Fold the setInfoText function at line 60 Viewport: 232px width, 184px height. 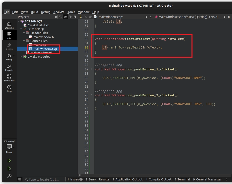[91, 39]
